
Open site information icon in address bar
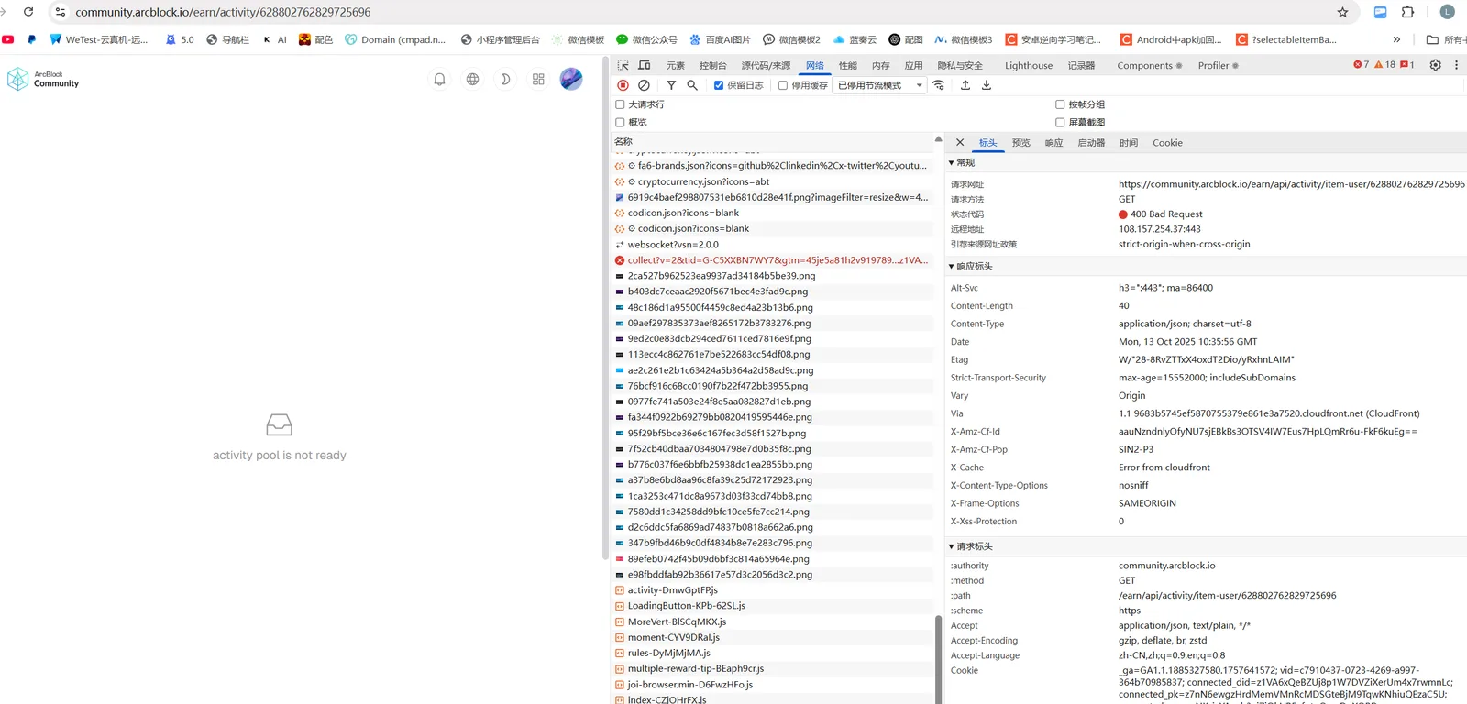61,12
